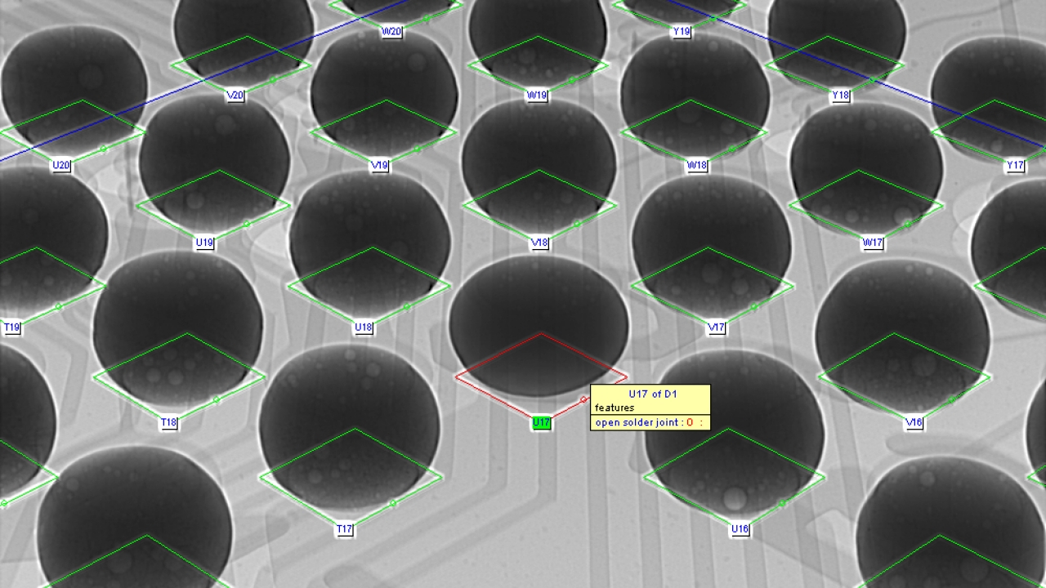This screenshot has height=588, width=1046.
Task: Click the V20 ball label
Action: pyautogui.click(x=235, y=96)
